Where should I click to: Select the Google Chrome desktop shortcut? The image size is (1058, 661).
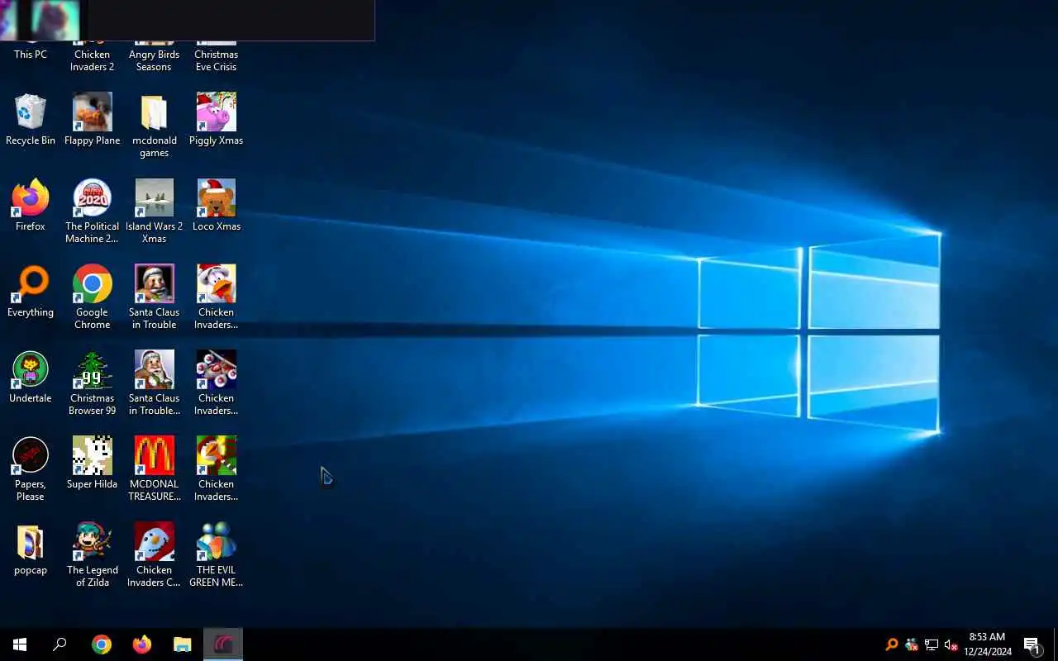pos(92,297)
